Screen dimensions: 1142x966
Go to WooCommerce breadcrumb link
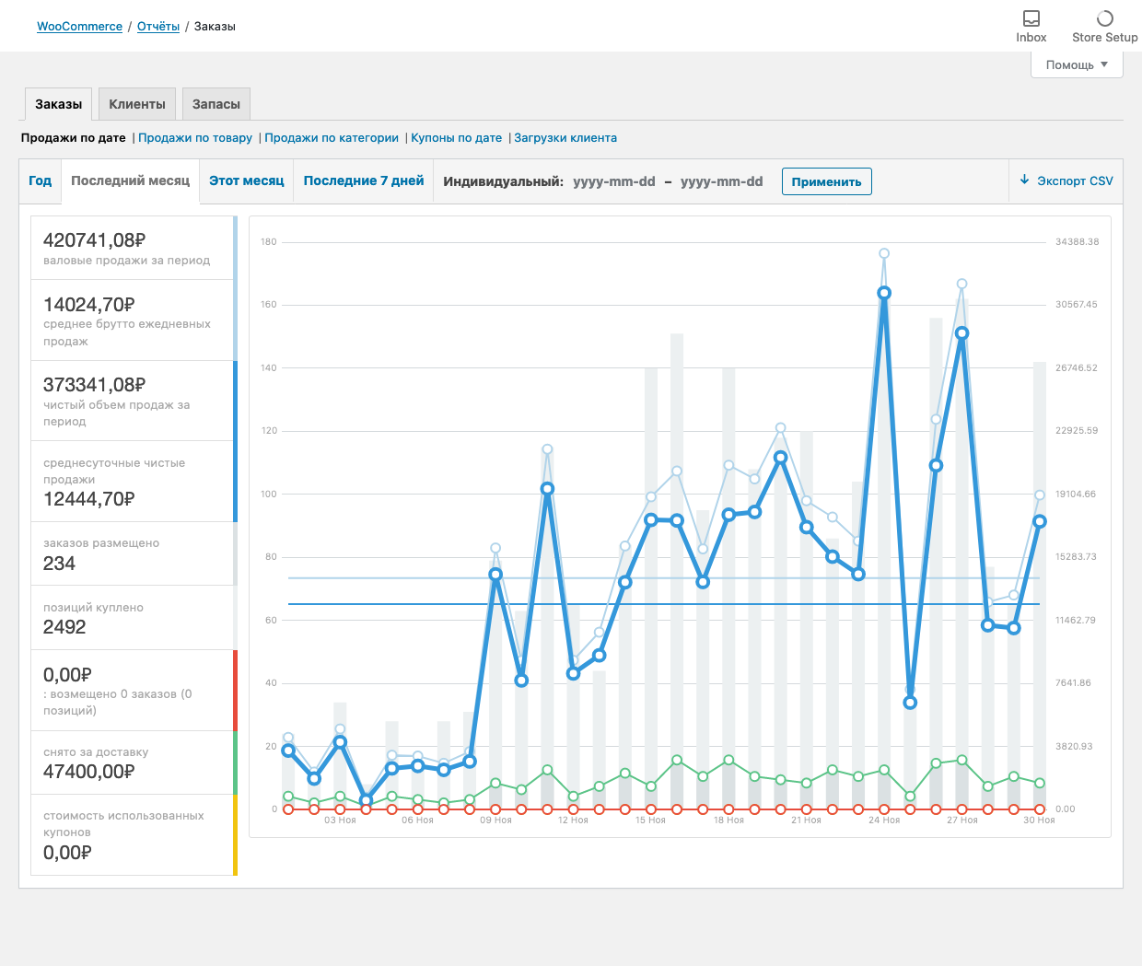[79, 27]
